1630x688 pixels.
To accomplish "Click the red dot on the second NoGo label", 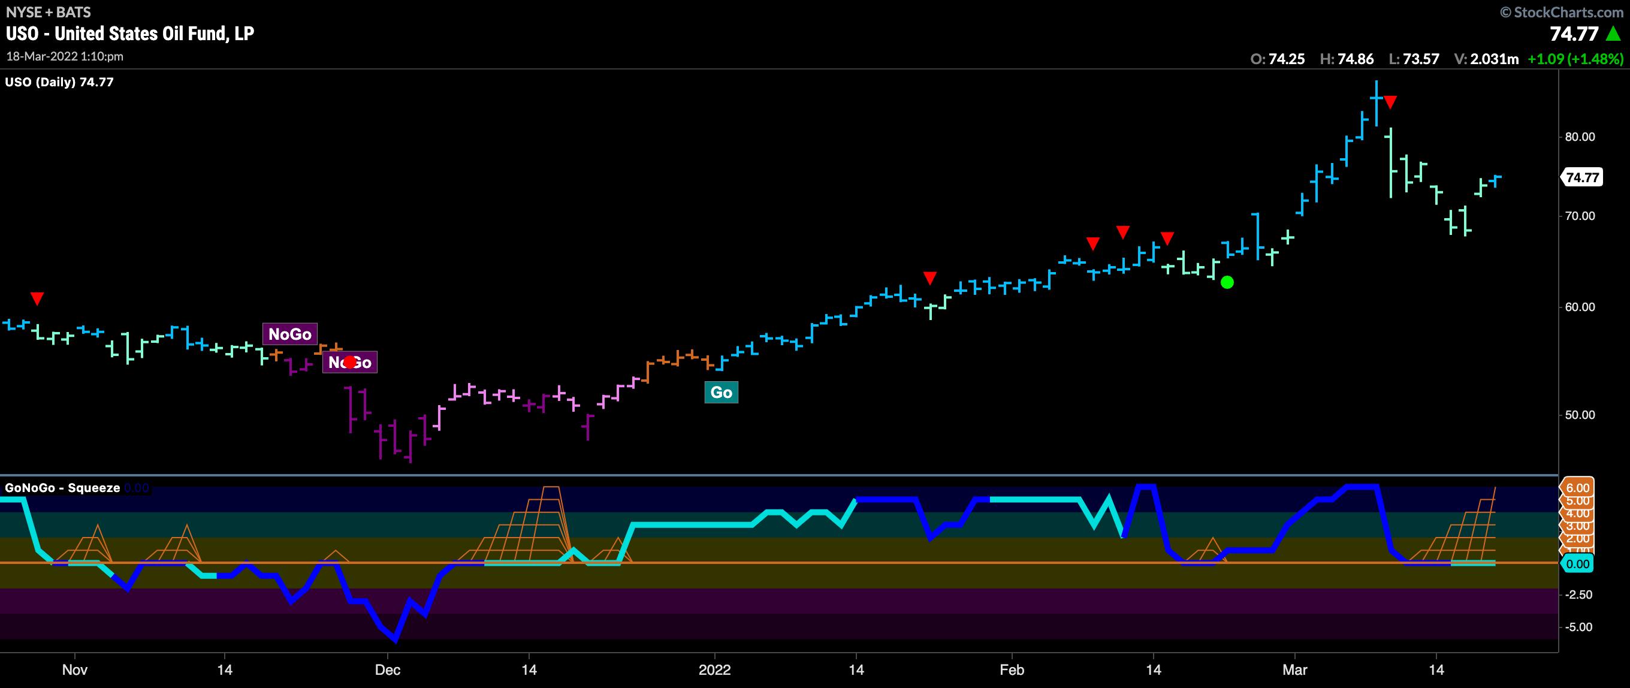I will [x=349, y=362].
